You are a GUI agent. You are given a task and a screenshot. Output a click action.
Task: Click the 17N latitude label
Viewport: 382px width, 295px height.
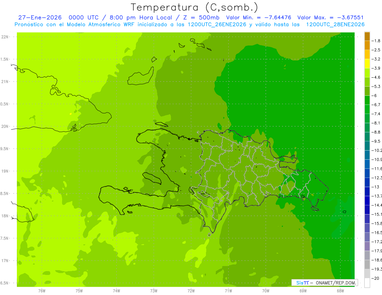pos(5,261)
